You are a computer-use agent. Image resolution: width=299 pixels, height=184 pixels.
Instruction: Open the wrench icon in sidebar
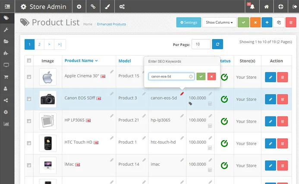coord(6,30)
